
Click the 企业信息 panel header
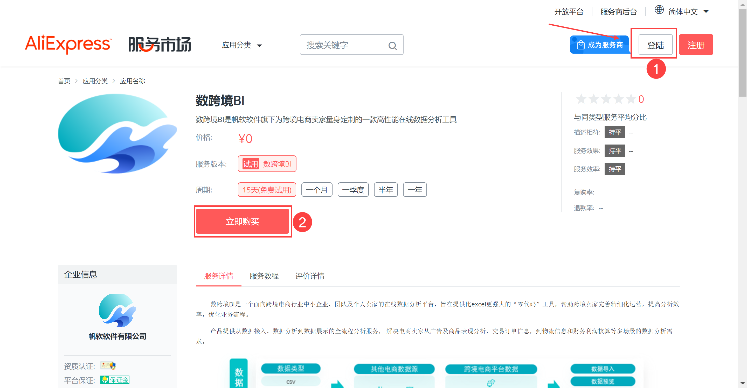(117, 274)
